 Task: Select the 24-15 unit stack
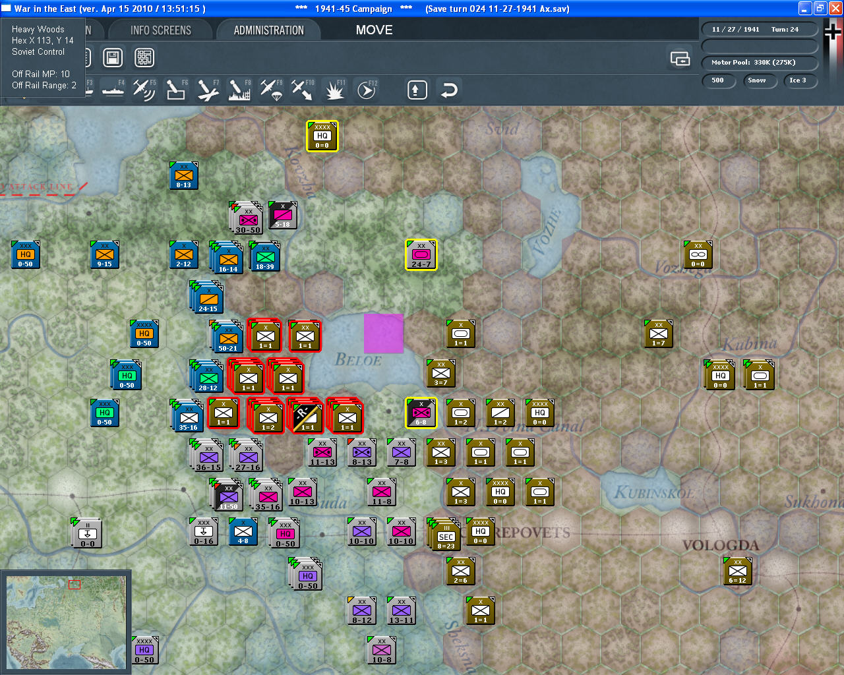(x=207, y=297)
